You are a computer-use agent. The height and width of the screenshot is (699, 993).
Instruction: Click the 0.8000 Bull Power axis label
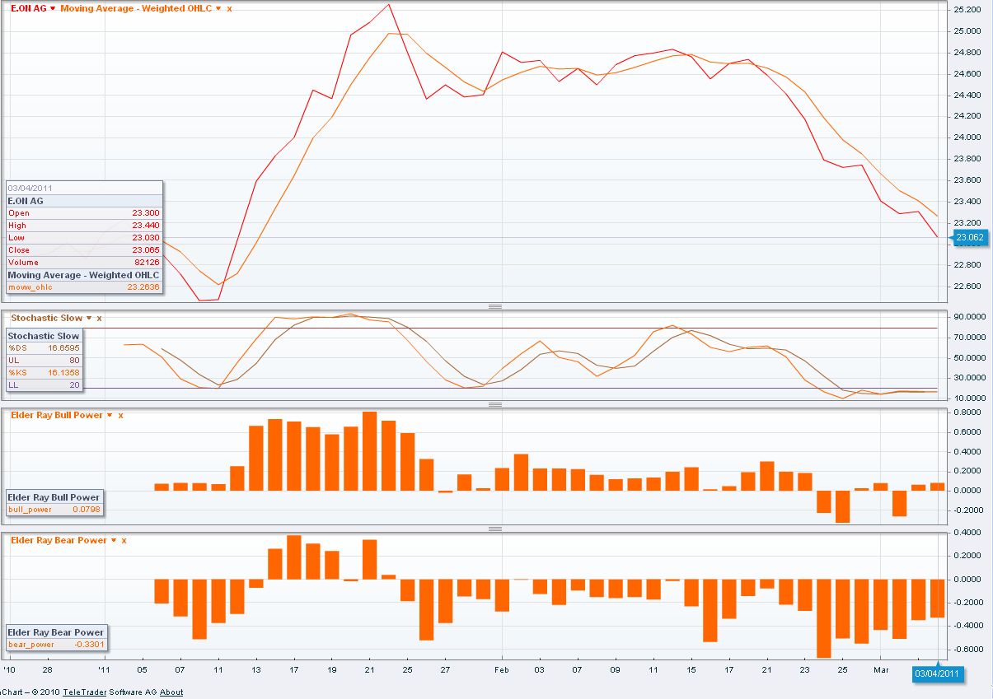tap(966, 412)
